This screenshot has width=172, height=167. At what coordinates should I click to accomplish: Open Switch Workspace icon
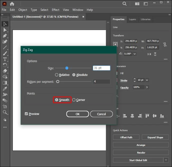[x=146, y=4]
